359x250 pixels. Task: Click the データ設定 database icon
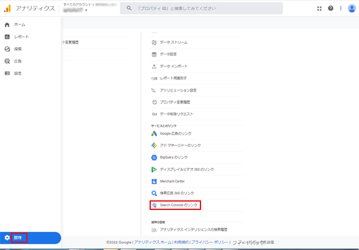click(x=154, y=54)
